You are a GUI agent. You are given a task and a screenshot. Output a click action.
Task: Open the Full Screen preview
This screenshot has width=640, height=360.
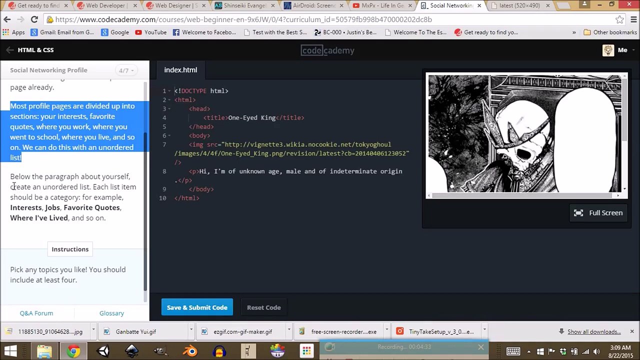(x=598, y=213)
